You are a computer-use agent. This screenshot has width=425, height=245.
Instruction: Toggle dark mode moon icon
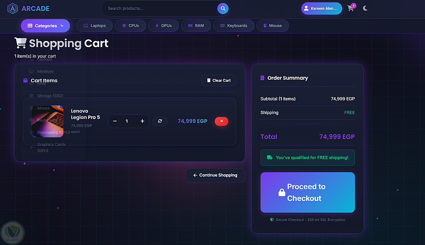click(x=365, y=8)
